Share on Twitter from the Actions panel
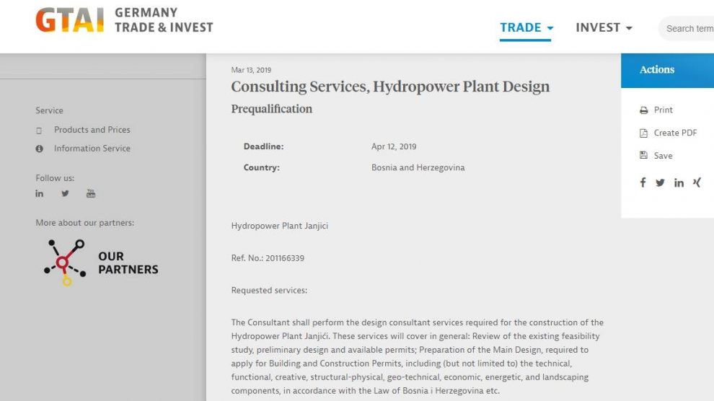Viewport: 714px width, 401px height. coord(660,182)
